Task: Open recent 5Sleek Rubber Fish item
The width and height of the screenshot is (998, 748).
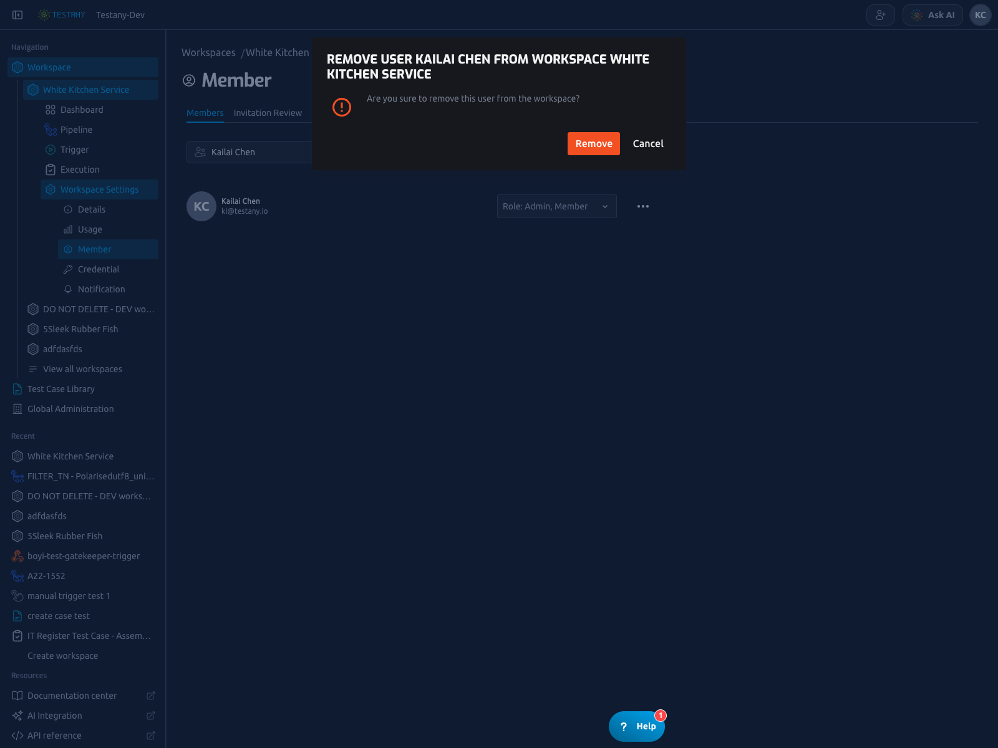Action: click(83, 536)
